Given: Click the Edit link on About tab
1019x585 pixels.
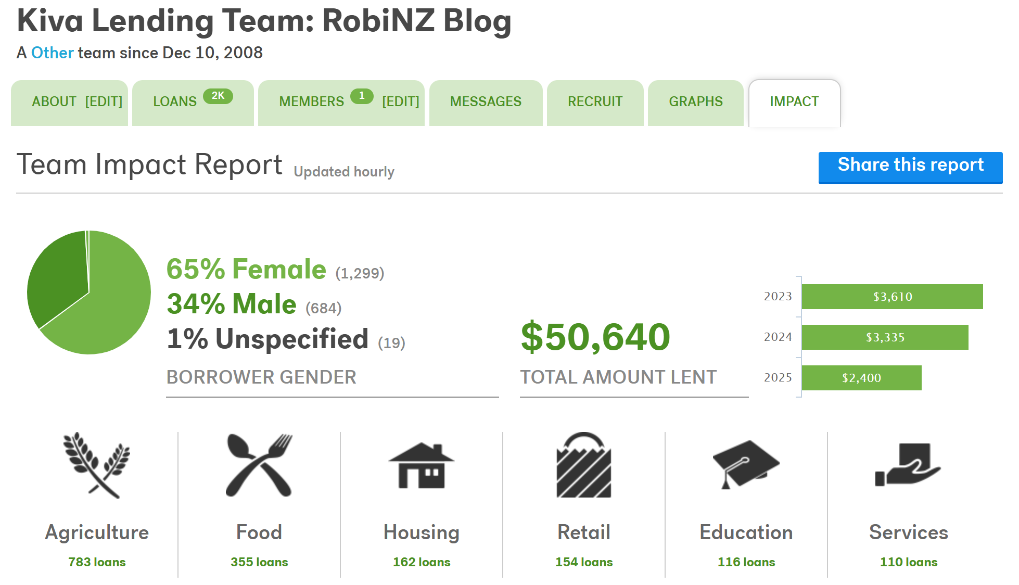Looking at the screenshot, I should (104, 101).
